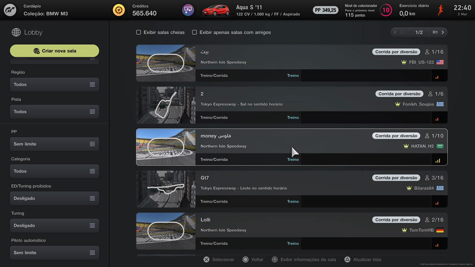The width and height of the screenshot is (475, 267).
Task: Click Corrida por diversão tag on بيت room
Action: pos(396,52)
